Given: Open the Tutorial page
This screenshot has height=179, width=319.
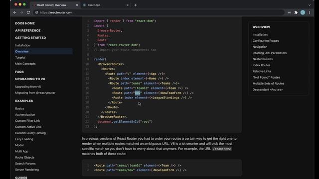Looking at the screenshot, I should pos(20,58).
